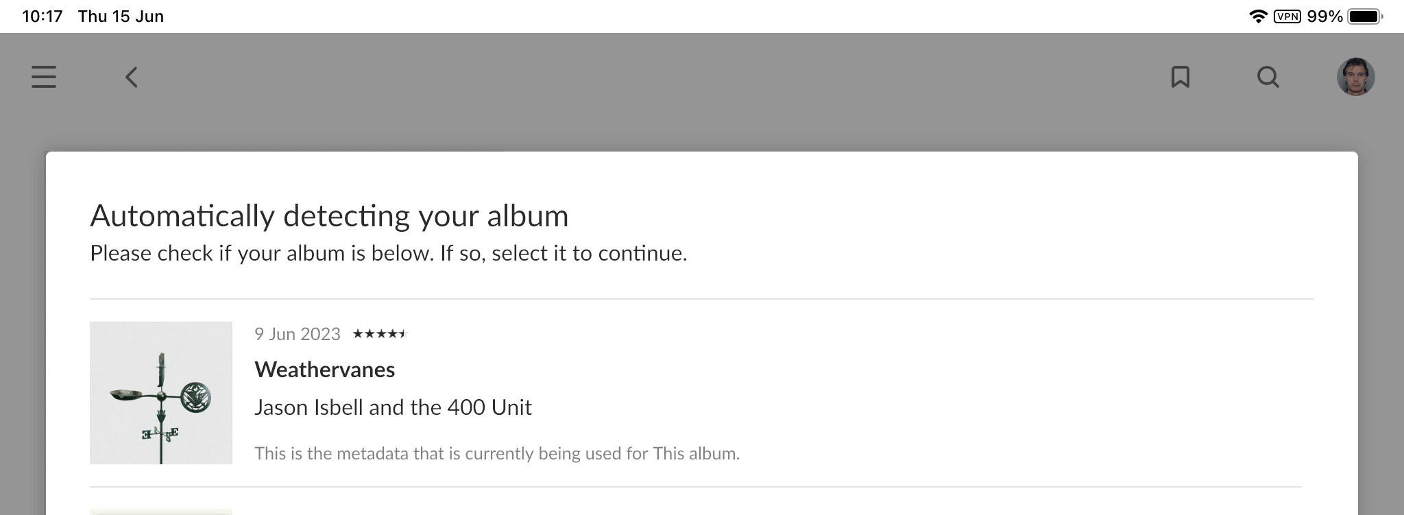This screenshot has width=1404, height=515.
Task: Click the album star rating
Action: pos(380,334)
